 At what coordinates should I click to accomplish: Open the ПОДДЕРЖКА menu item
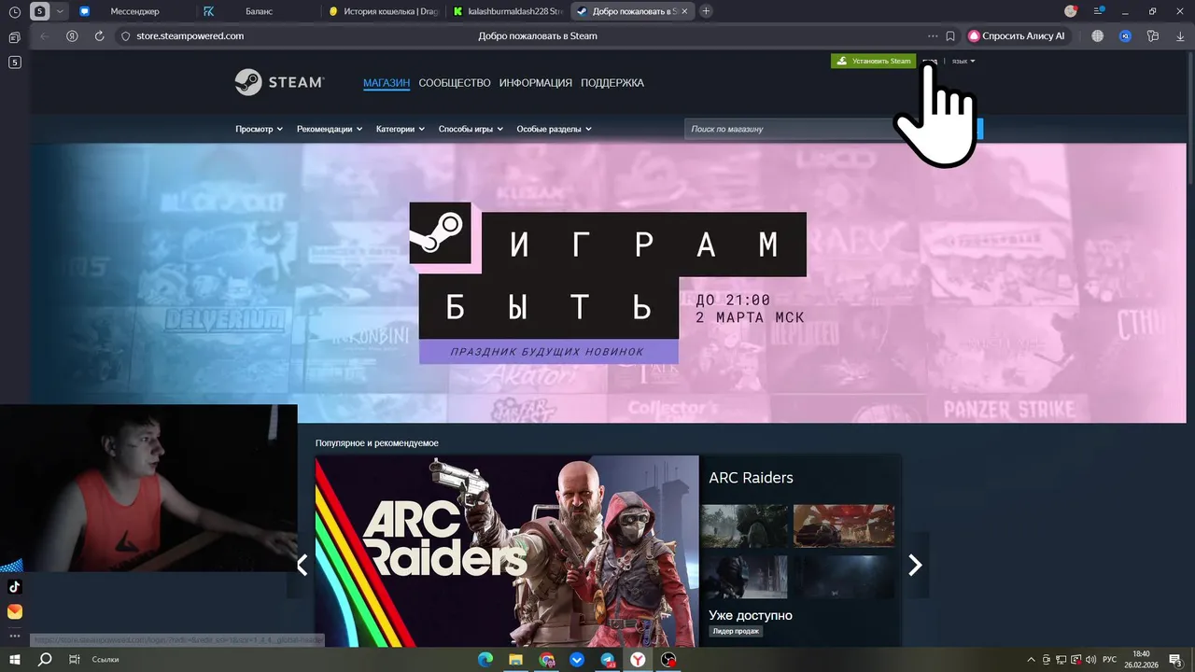612,83
